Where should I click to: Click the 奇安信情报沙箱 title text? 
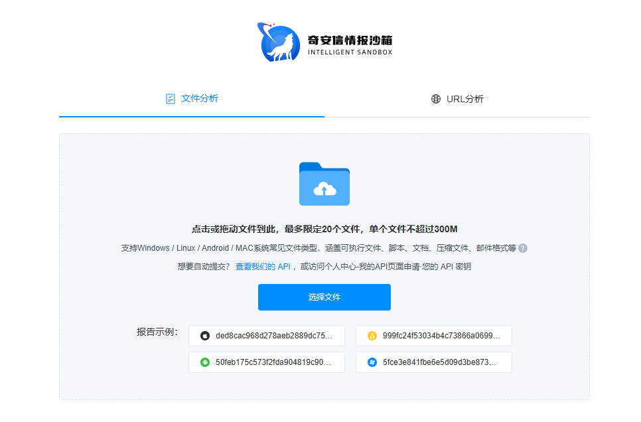click(350, 40)
